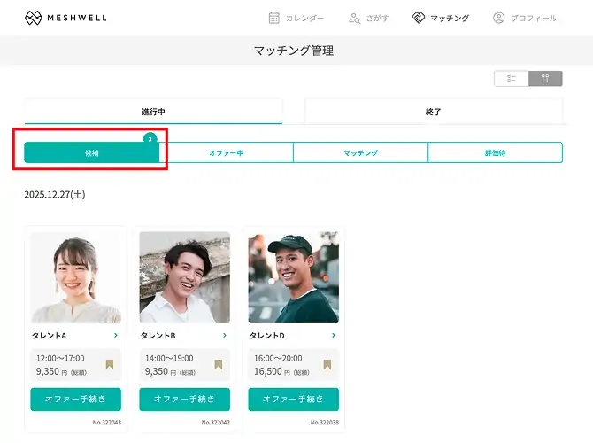593x443 pixels.
Task: Open the プロフィール profile page
Action: click(525, 18)
